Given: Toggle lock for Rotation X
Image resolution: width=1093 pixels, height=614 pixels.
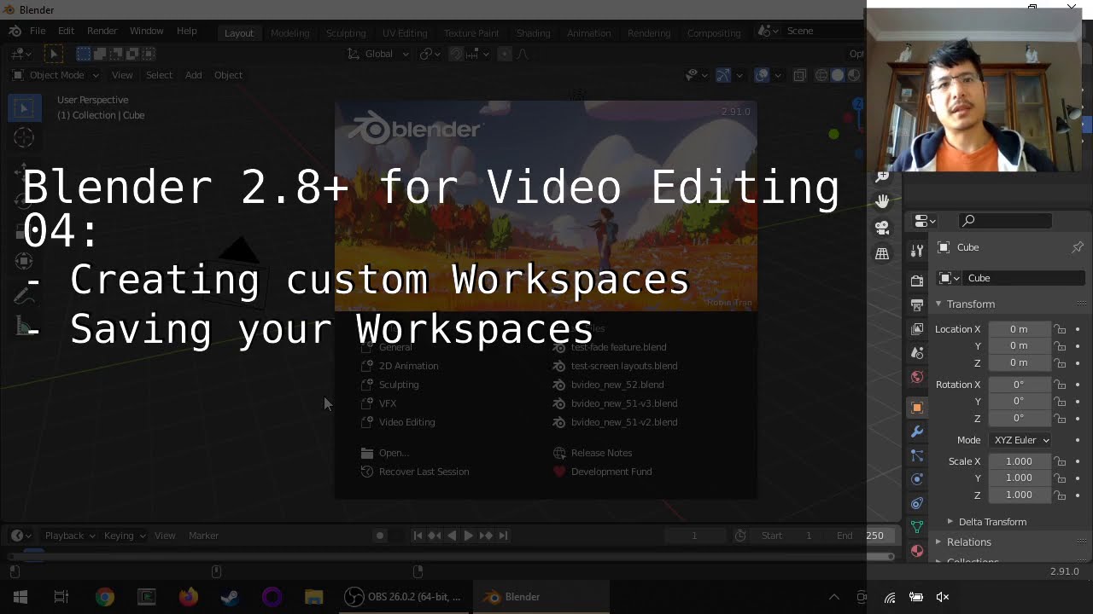Looking at the screenshot, I should 1060,385.
